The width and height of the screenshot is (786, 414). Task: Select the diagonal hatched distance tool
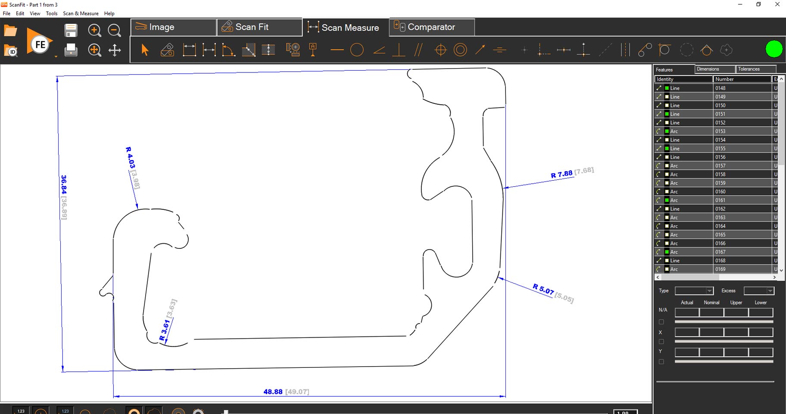pos(248,50)
